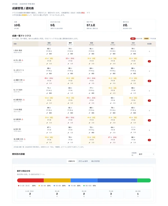The height and width of the screenshot is (206, 168).
Task: Click yellow ↓L badge in 小川 結衣's 理科 cell
Action: 115,88
